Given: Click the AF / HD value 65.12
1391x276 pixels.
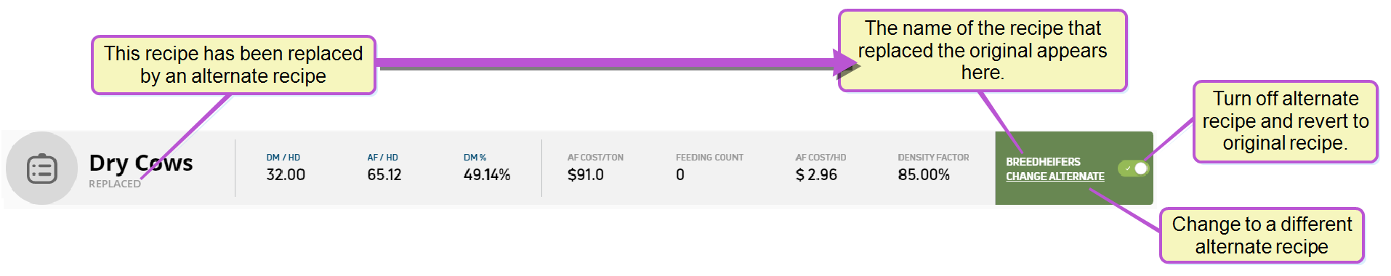Looking at the screenshot, I should pos(384,175).
